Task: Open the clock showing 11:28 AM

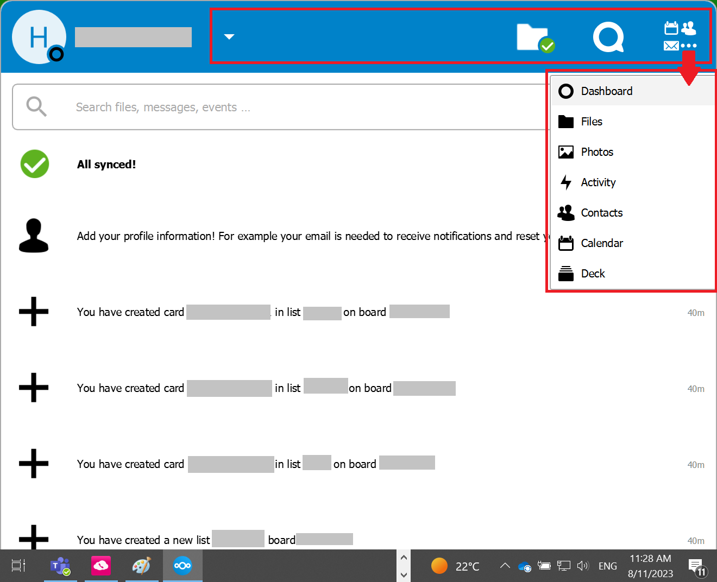Action: point(651,566)
